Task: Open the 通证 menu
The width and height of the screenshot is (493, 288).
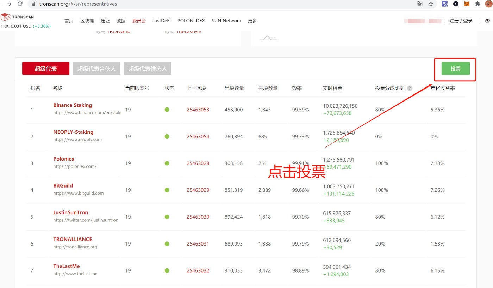Action: click(x=105, y=21)
